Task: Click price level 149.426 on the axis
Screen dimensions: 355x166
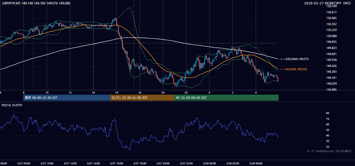Action: click(332, 66)
